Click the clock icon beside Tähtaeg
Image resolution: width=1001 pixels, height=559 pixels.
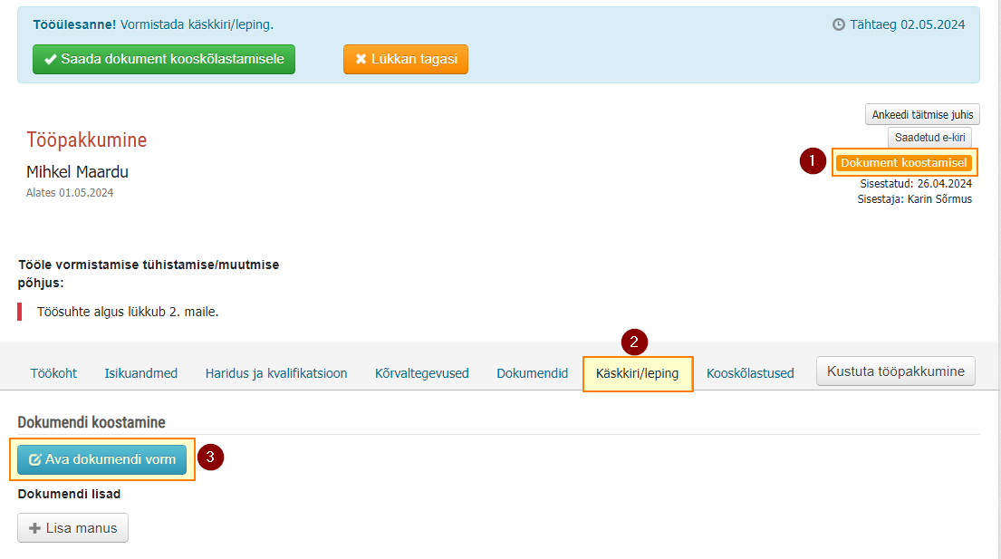tap(839, 24)
